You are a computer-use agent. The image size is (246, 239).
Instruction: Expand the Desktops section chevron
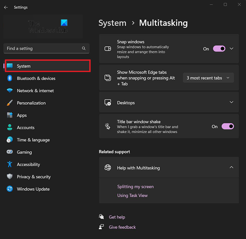pos(232,102)
